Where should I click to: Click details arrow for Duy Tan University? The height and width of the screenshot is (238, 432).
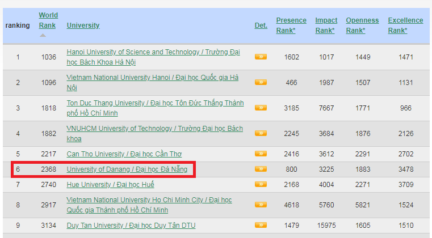coord(261,225)
